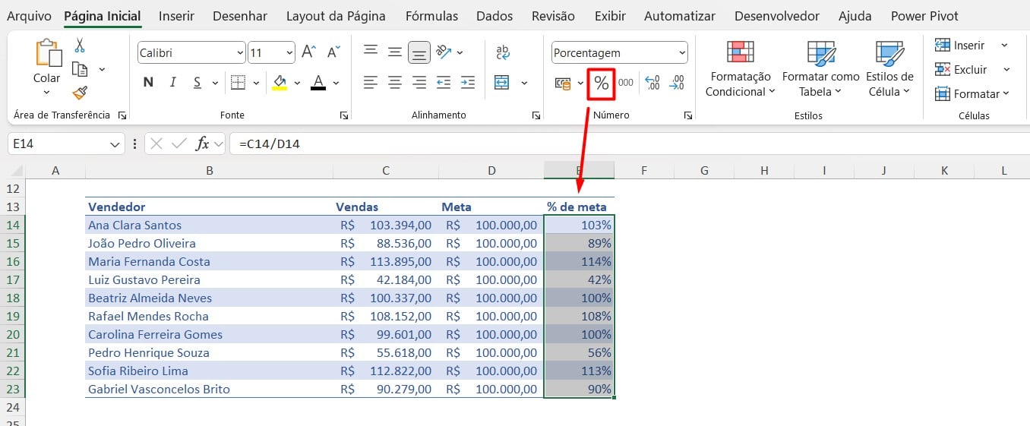This screenshot has width=1030, height=426.
Task: Toggle Italic formatting
Action: pyautogui.click(x=172, y=83)
